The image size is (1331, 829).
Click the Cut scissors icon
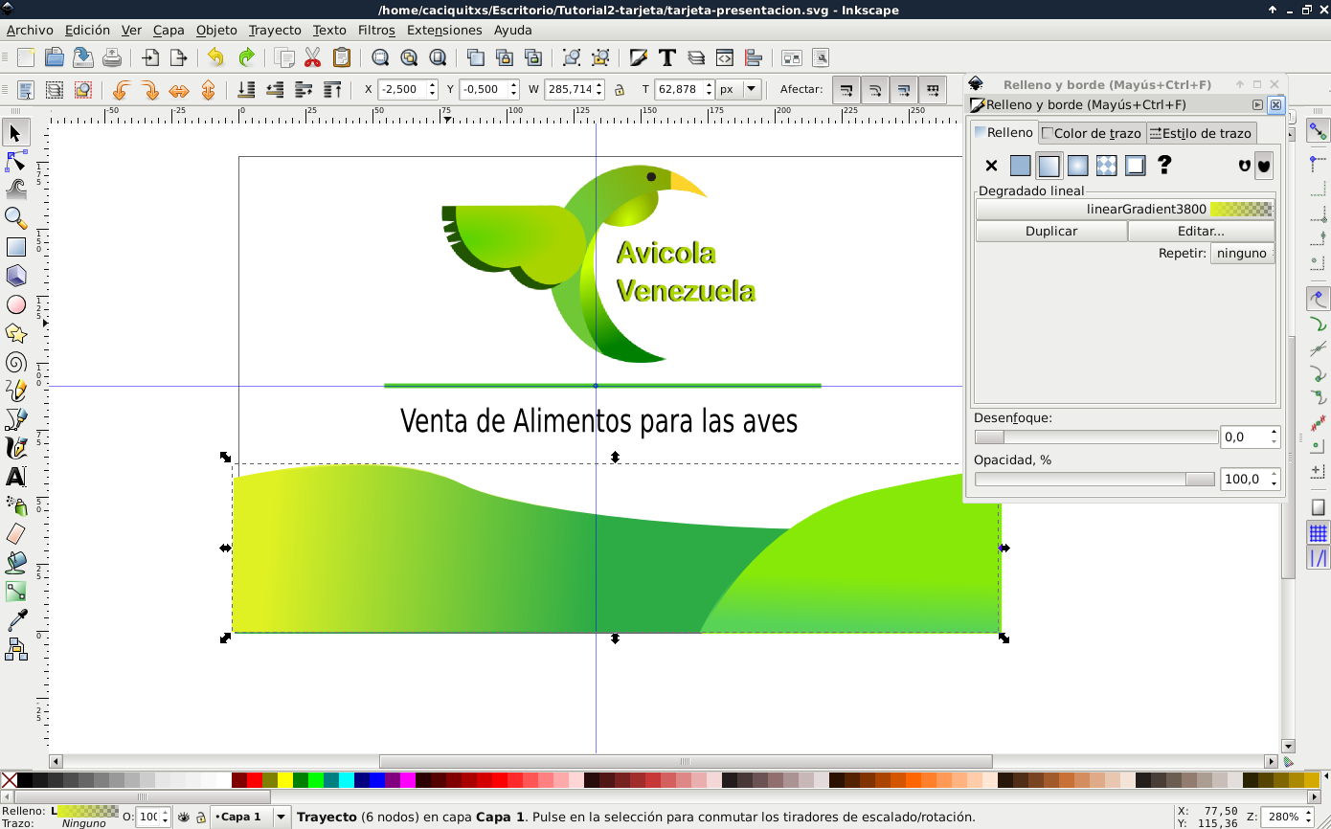[312, 57]
